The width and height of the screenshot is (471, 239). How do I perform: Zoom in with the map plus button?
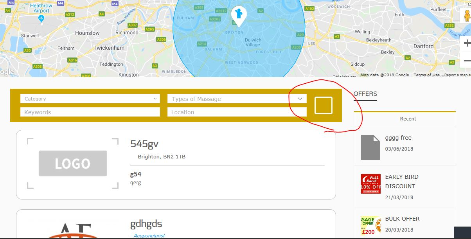pos(467,43)
